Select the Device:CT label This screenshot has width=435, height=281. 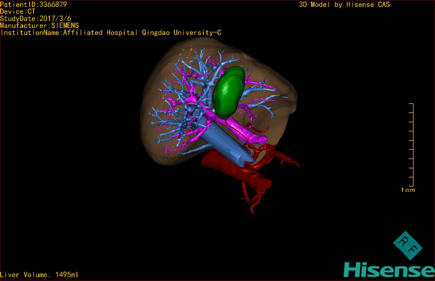[18, 12]
